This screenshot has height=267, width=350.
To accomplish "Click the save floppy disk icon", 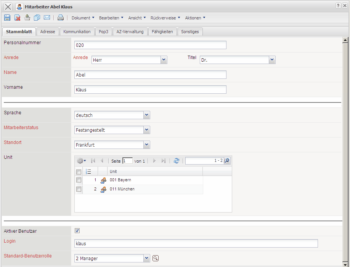I will (x=7, y=18).
